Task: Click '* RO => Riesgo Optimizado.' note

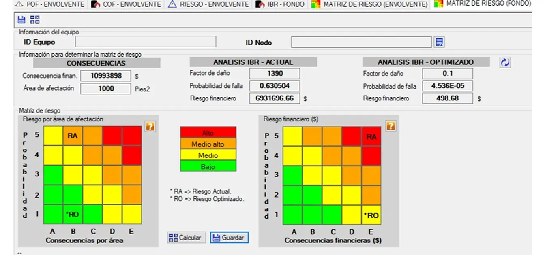Action: tap(207, 199)
